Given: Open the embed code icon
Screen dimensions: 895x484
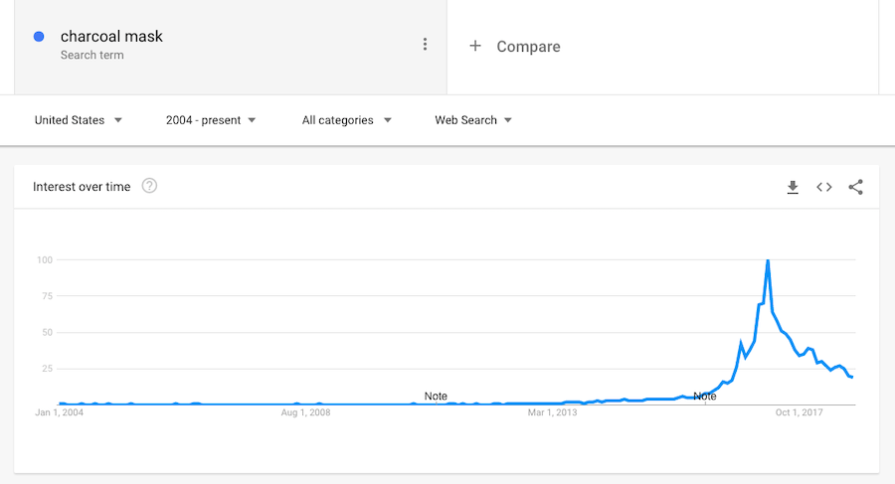Looking at the screenshot, I should tap(824, 187).
